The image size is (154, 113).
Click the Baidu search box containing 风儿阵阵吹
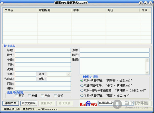116,103
